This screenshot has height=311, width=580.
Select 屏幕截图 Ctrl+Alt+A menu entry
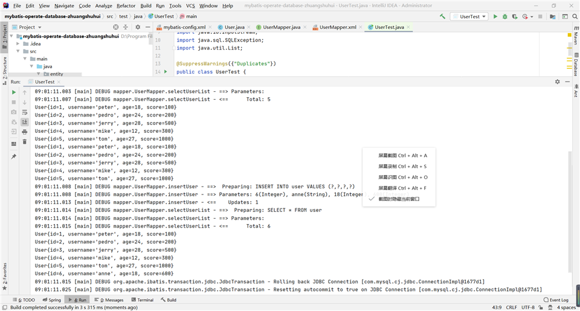pyautogui.click(x=402, y=156)
